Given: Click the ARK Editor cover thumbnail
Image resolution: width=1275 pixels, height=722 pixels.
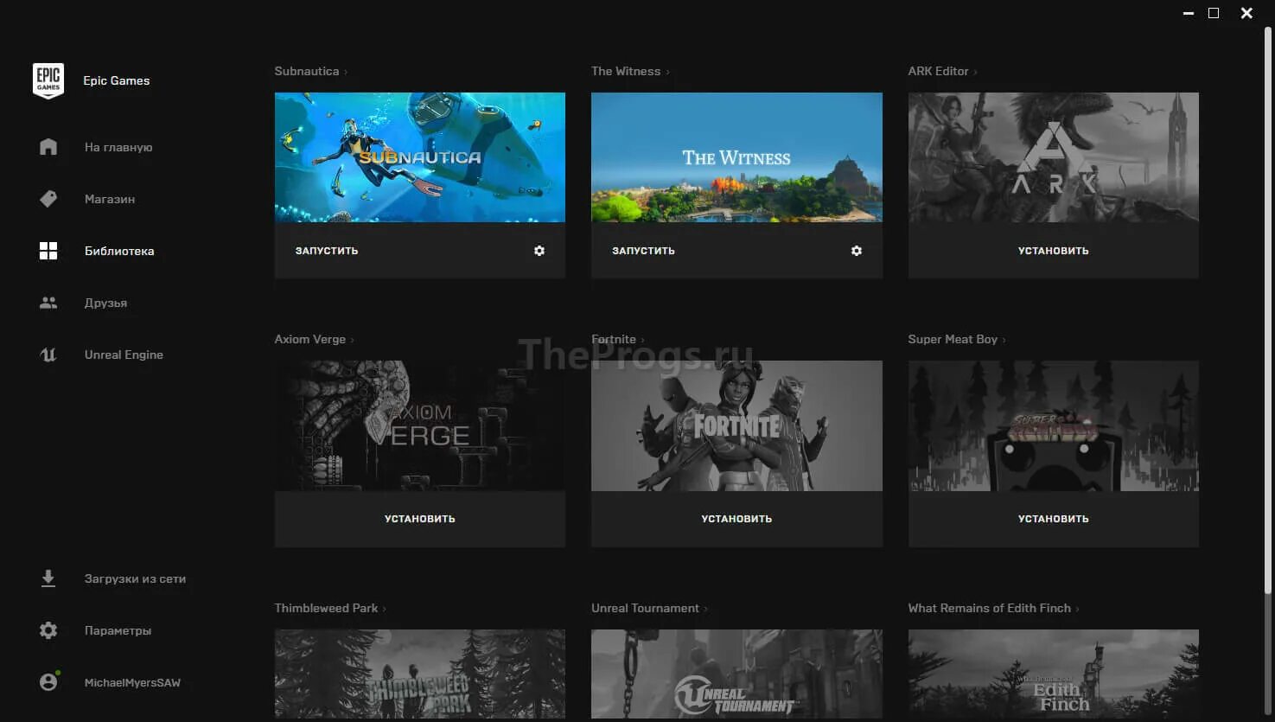Looking at the screenshot, I should [1053, 157].
